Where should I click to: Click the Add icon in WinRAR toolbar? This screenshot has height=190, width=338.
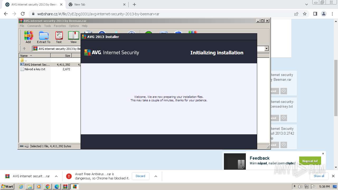(x=28, y=37)
